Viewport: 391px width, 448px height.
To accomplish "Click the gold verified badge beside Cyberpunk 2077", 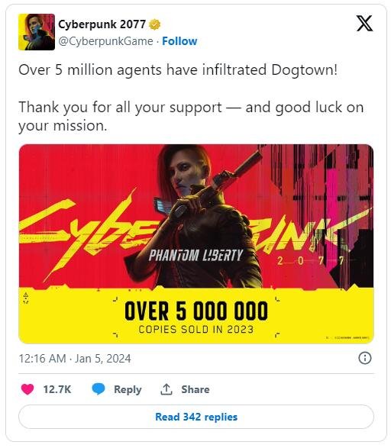I will (155, 24).
